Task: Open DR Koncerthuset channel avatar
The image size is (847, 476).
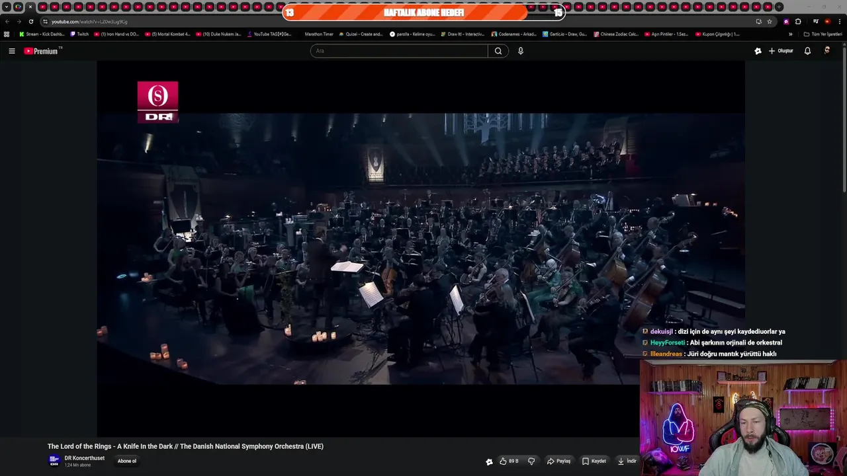Action: [54, 461]
